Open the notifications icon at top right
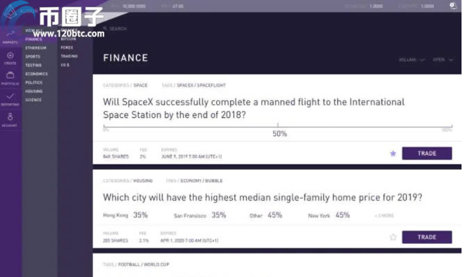The width and height of the screenshot is (465, 277). (x=453, y=6)
